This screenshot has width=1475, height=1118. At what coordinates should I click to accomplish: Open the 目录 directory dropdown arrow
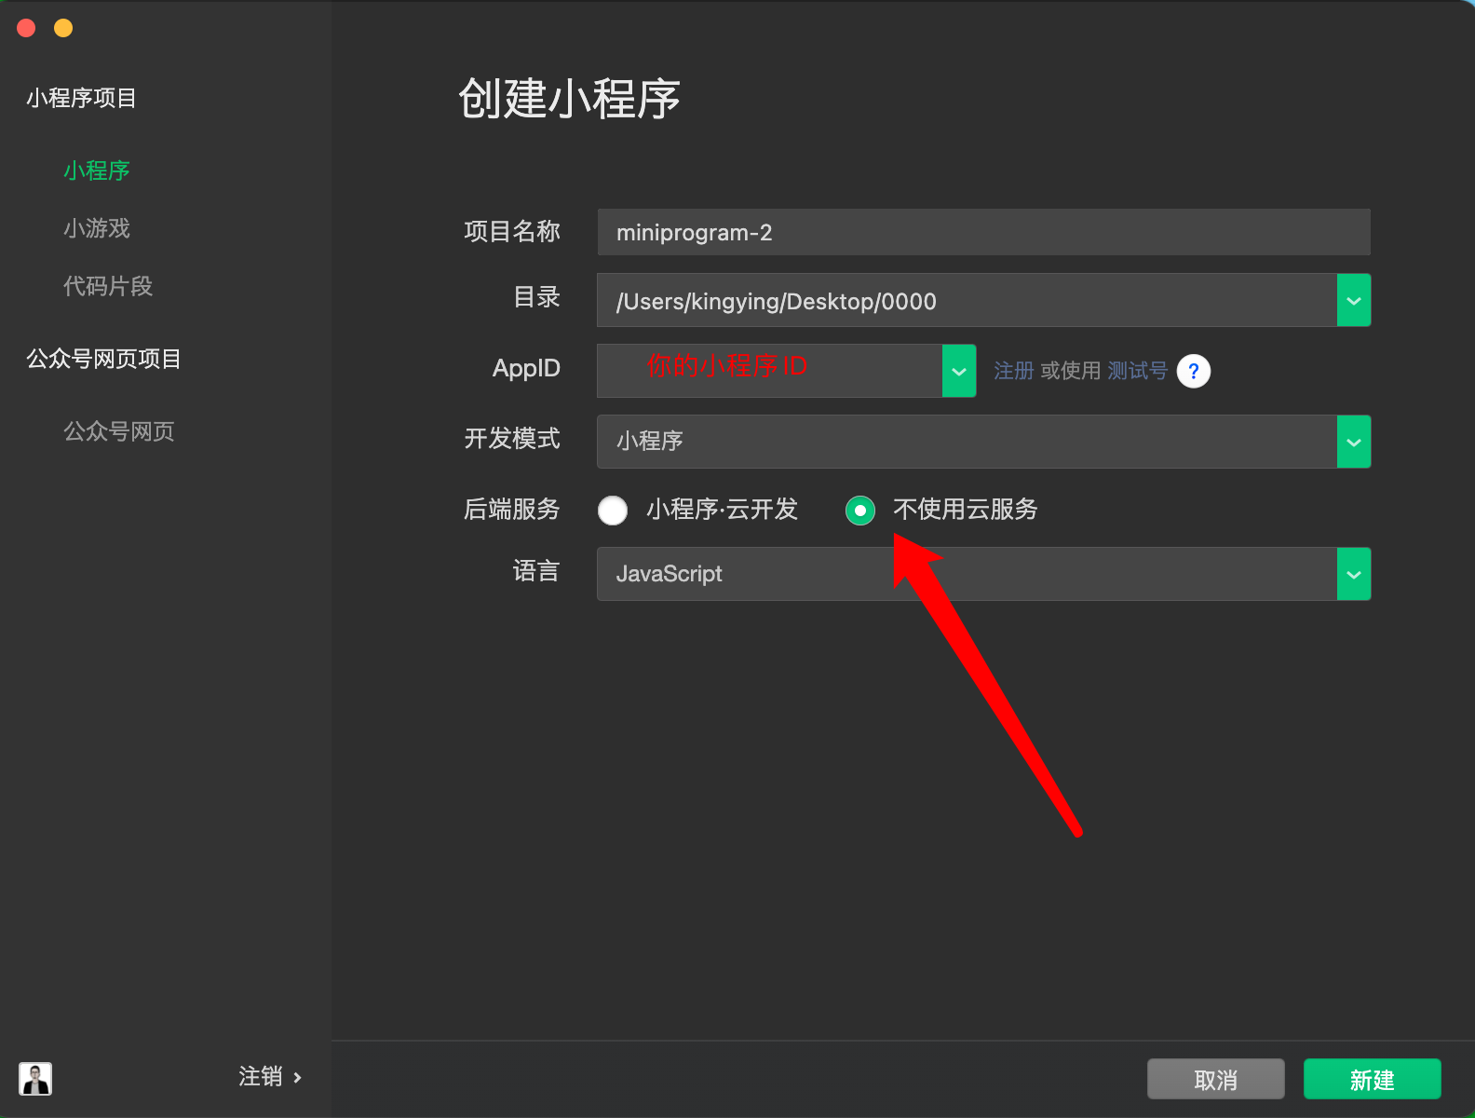point(1354,300)
